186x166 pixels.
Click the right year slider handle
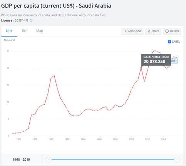(177, 160)
